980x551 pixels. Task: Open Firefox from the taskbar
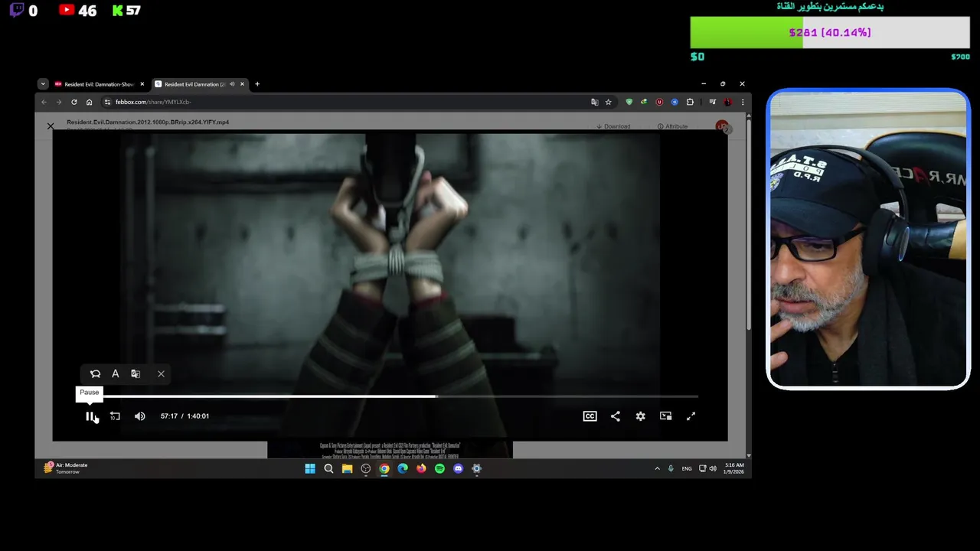pos(421,468)
